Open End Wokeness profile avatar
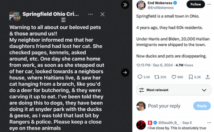The width and height of the screenshot is (214, 132). (141, 5)
